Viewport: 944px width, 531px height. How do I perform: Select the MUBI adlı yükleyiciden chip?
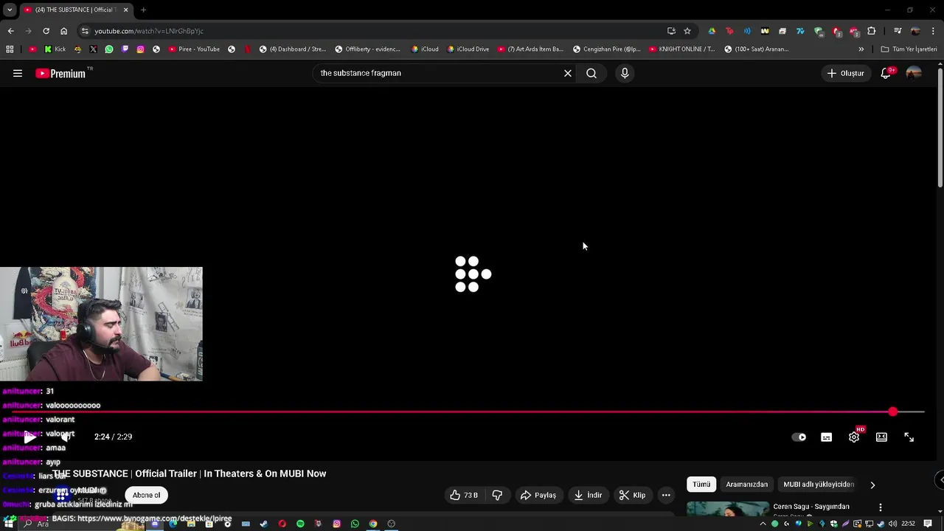tap(819, 485)
